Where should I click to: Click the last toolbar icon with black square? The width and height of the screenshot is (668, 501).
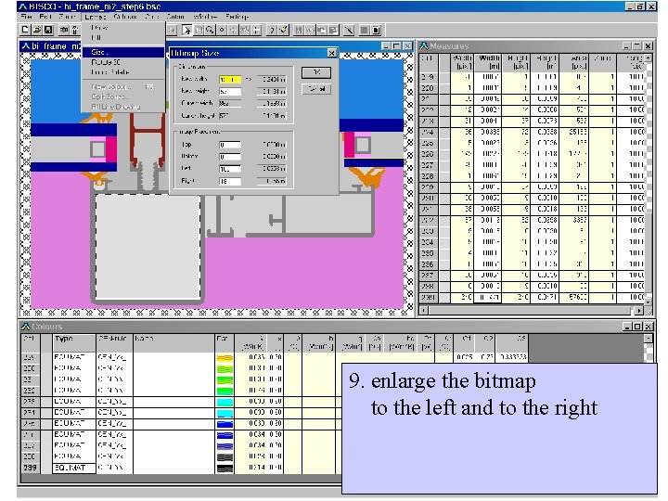coord(376,30)
